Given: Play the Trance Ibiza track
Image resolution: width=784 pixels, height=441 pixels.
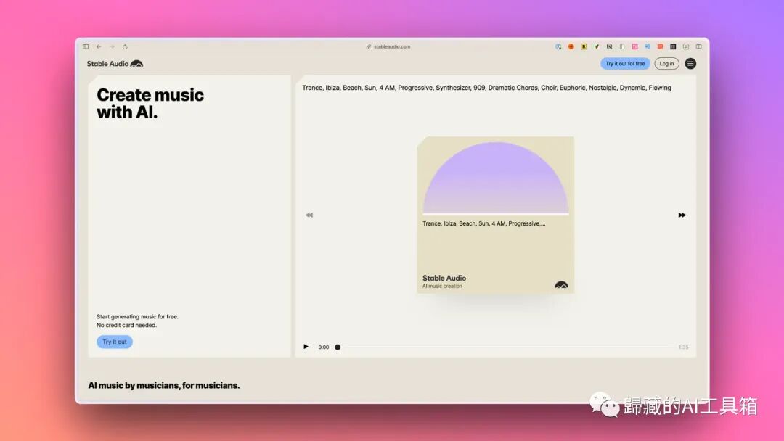Looking at the screenshot, I should [x=306, y=347].
